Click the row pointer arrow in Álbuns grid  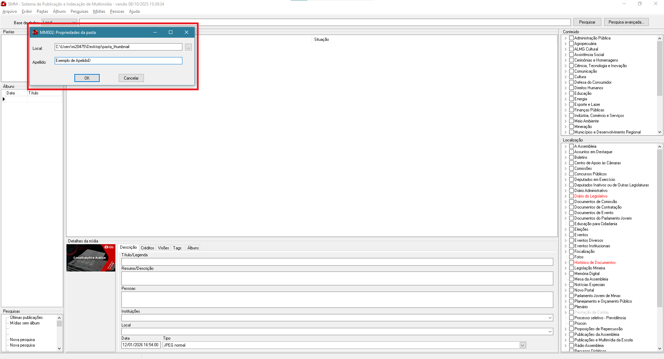pyautogui.click(x=4, y=99)
